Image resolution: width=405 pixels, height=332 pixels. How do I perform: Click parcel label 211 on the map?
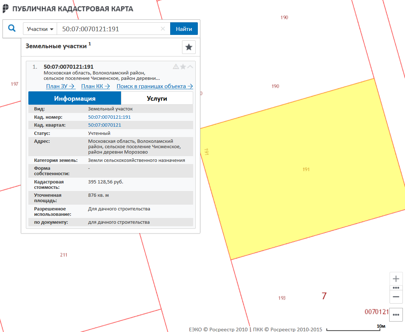coord(64,255)
